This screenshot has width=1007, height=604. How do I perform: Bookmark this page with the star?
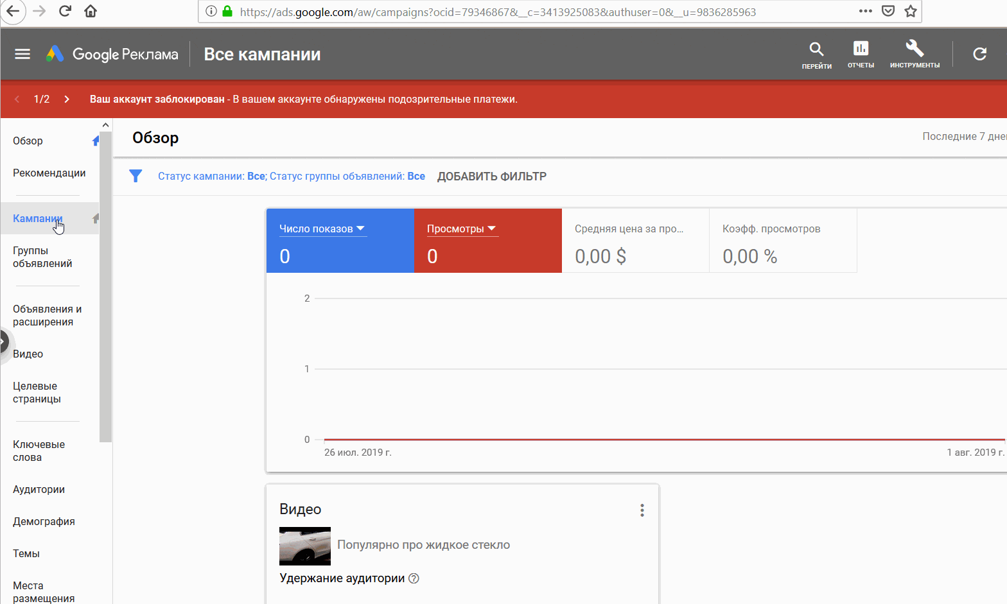910,11
